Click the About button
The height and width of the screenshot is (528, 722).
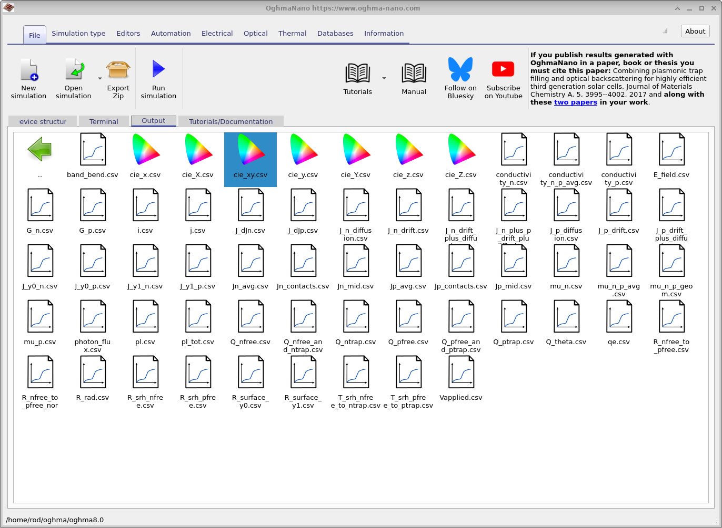[695, 30]
